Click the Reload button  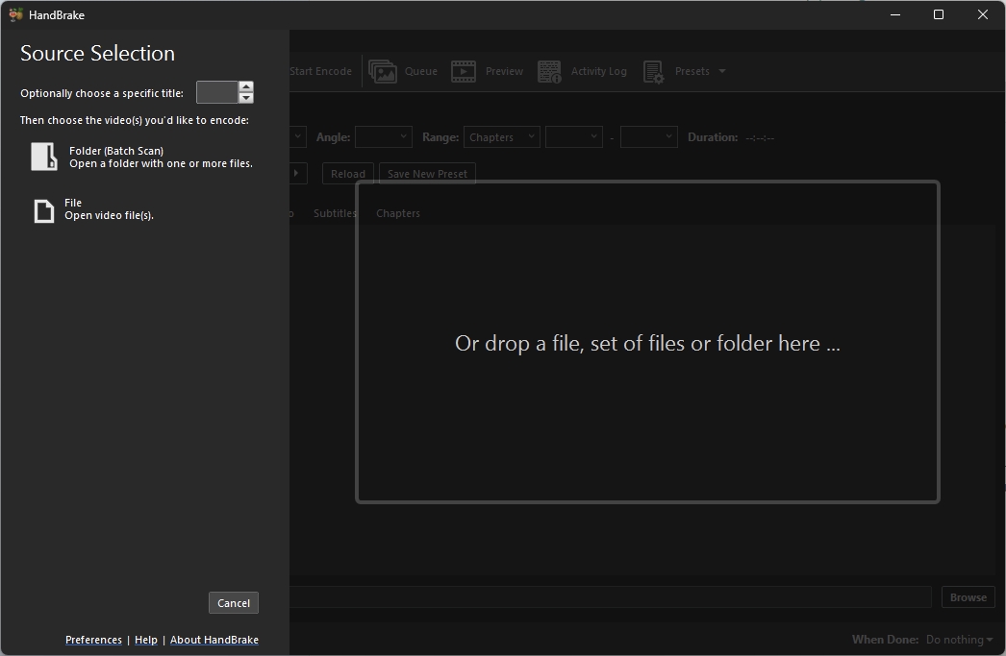tap(348, 174)
